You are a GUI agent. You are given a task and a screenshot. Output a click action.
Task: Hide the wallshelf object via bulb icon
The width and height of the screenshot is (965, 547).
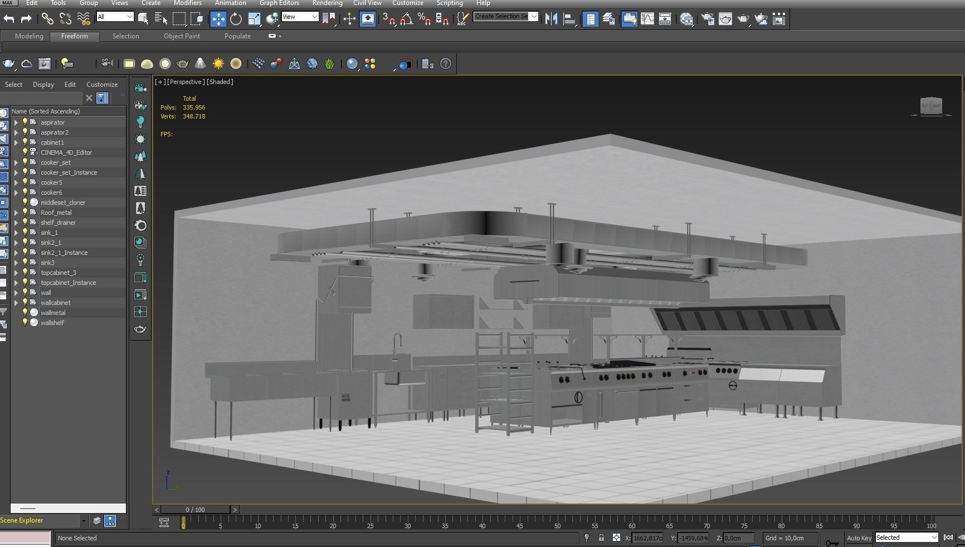click(x=25, y=323)
